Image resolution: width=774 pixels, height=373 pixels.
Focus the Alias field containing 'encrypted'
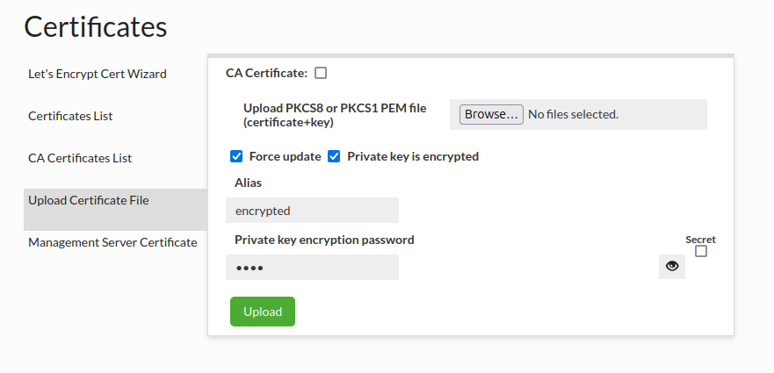(x=312, y=211)
